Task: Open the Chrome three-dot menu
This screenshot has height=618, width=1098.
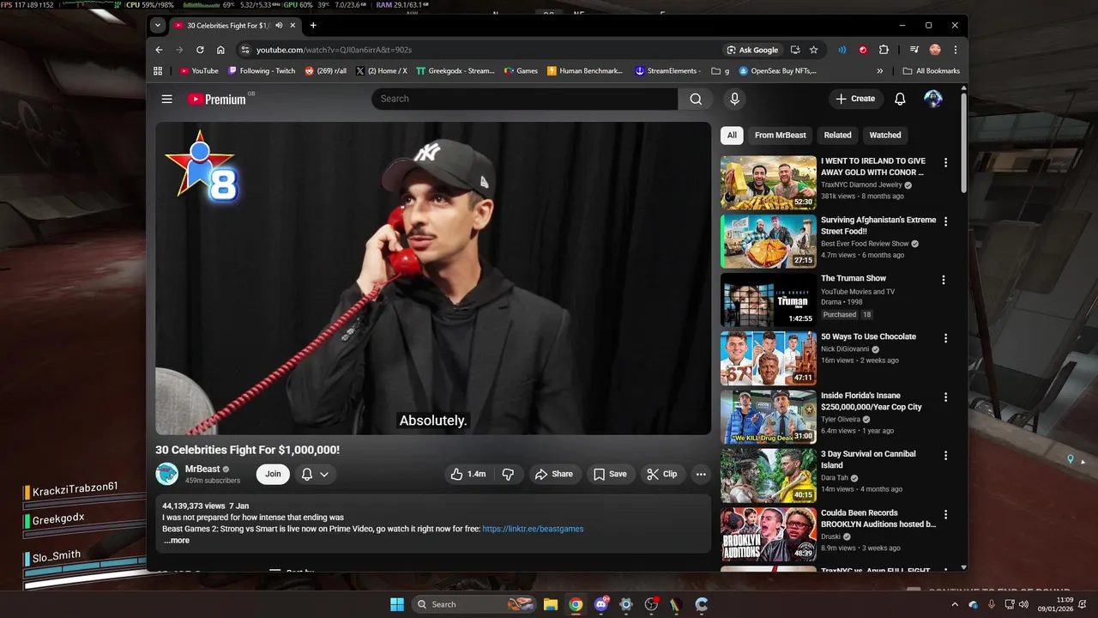Action: [x=956, y=50]
